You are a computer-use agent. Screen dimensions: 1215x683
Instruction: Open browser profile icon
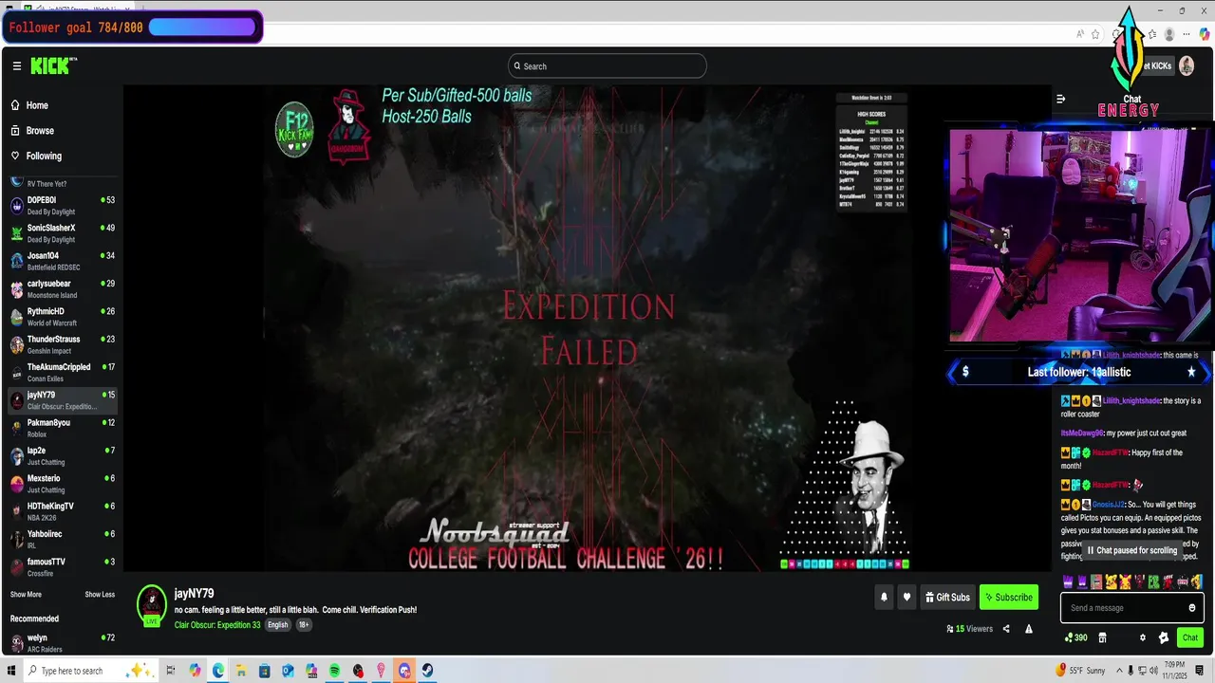(x=1169, y=34)
